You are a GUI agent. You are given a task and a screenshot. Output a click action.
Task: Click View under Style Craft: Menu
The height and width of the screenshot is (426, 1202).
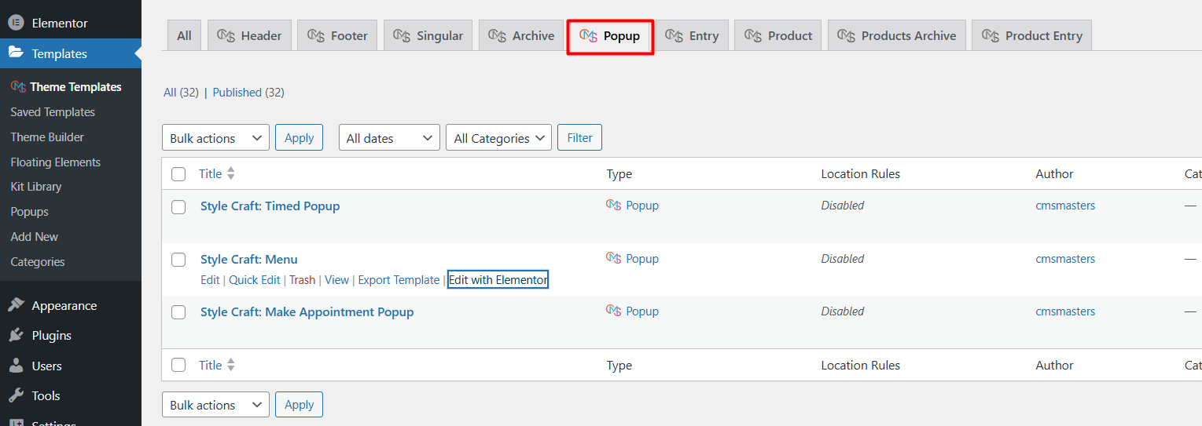pos(336,280)
